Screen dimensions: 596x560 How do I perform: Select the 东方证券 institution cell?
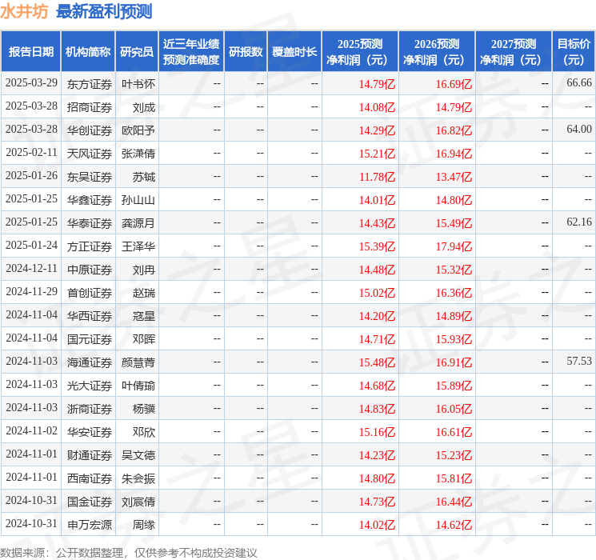(x=90, y=84)
